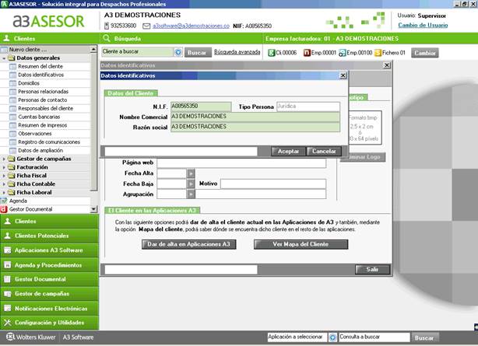Viewport: 478px width, 346px height.
Task: Click the Cli.00006 client code icon
Action: [271, 53]
